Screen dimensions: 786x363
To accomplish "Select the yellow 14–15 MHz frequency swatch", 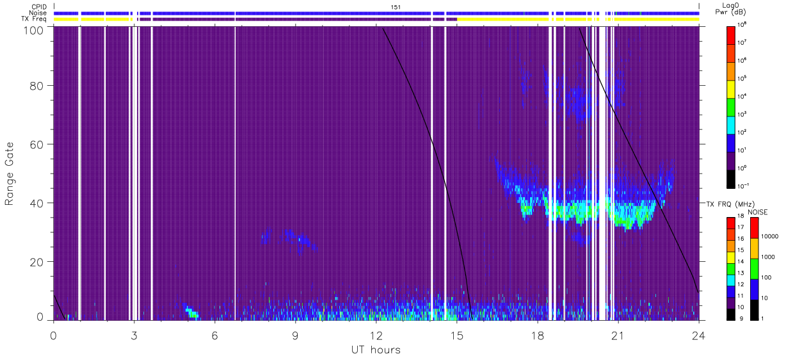I will 731,257.
